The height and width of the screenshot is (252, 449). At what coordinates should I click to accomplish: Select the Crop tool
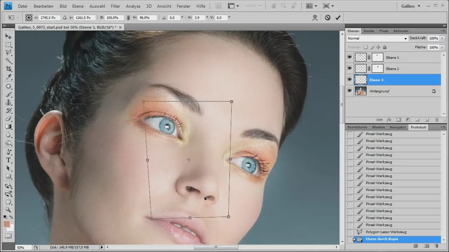[x=8, y=69]
